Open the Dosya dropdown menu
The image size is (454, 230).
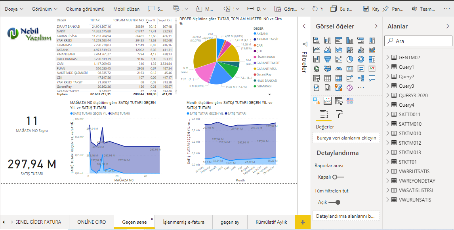click(x=14, y=9)
